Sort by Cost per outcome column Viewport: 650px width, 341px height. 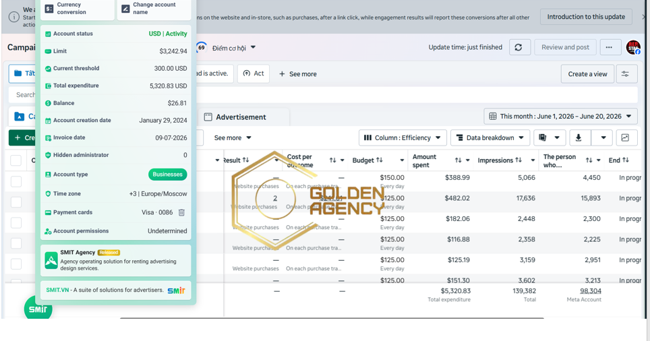pyautogui.click(x=332, y=160)
